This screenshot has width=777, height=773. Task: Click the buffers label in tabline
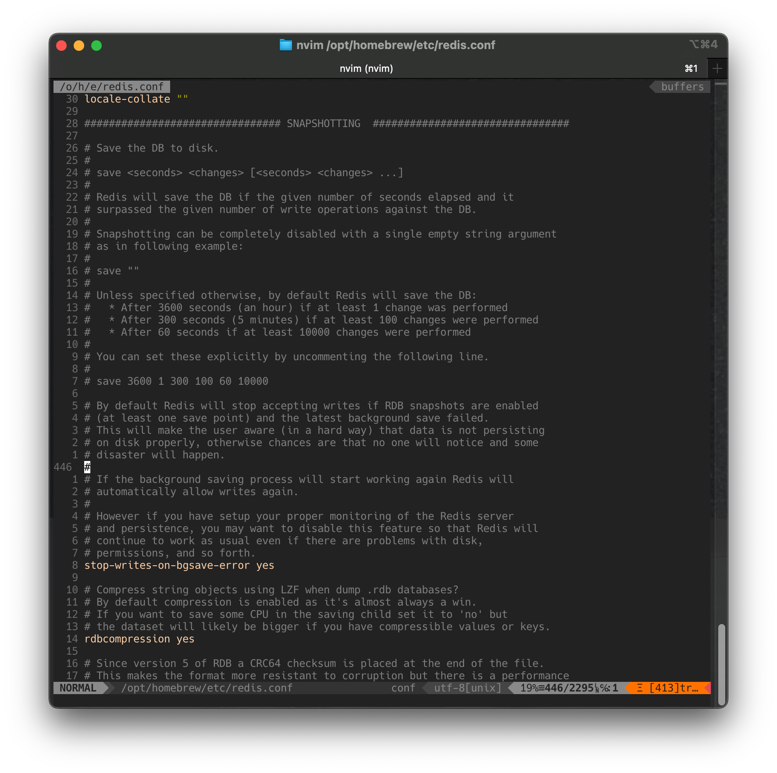pyautogui.click(x=682, y=87)
